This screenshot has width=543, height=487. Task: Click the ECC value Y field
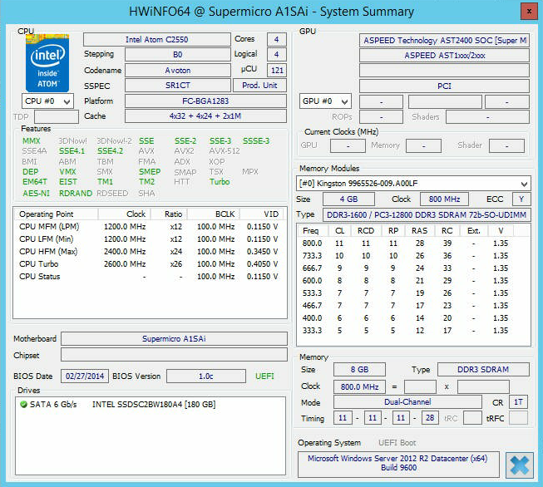click(521, 199)
